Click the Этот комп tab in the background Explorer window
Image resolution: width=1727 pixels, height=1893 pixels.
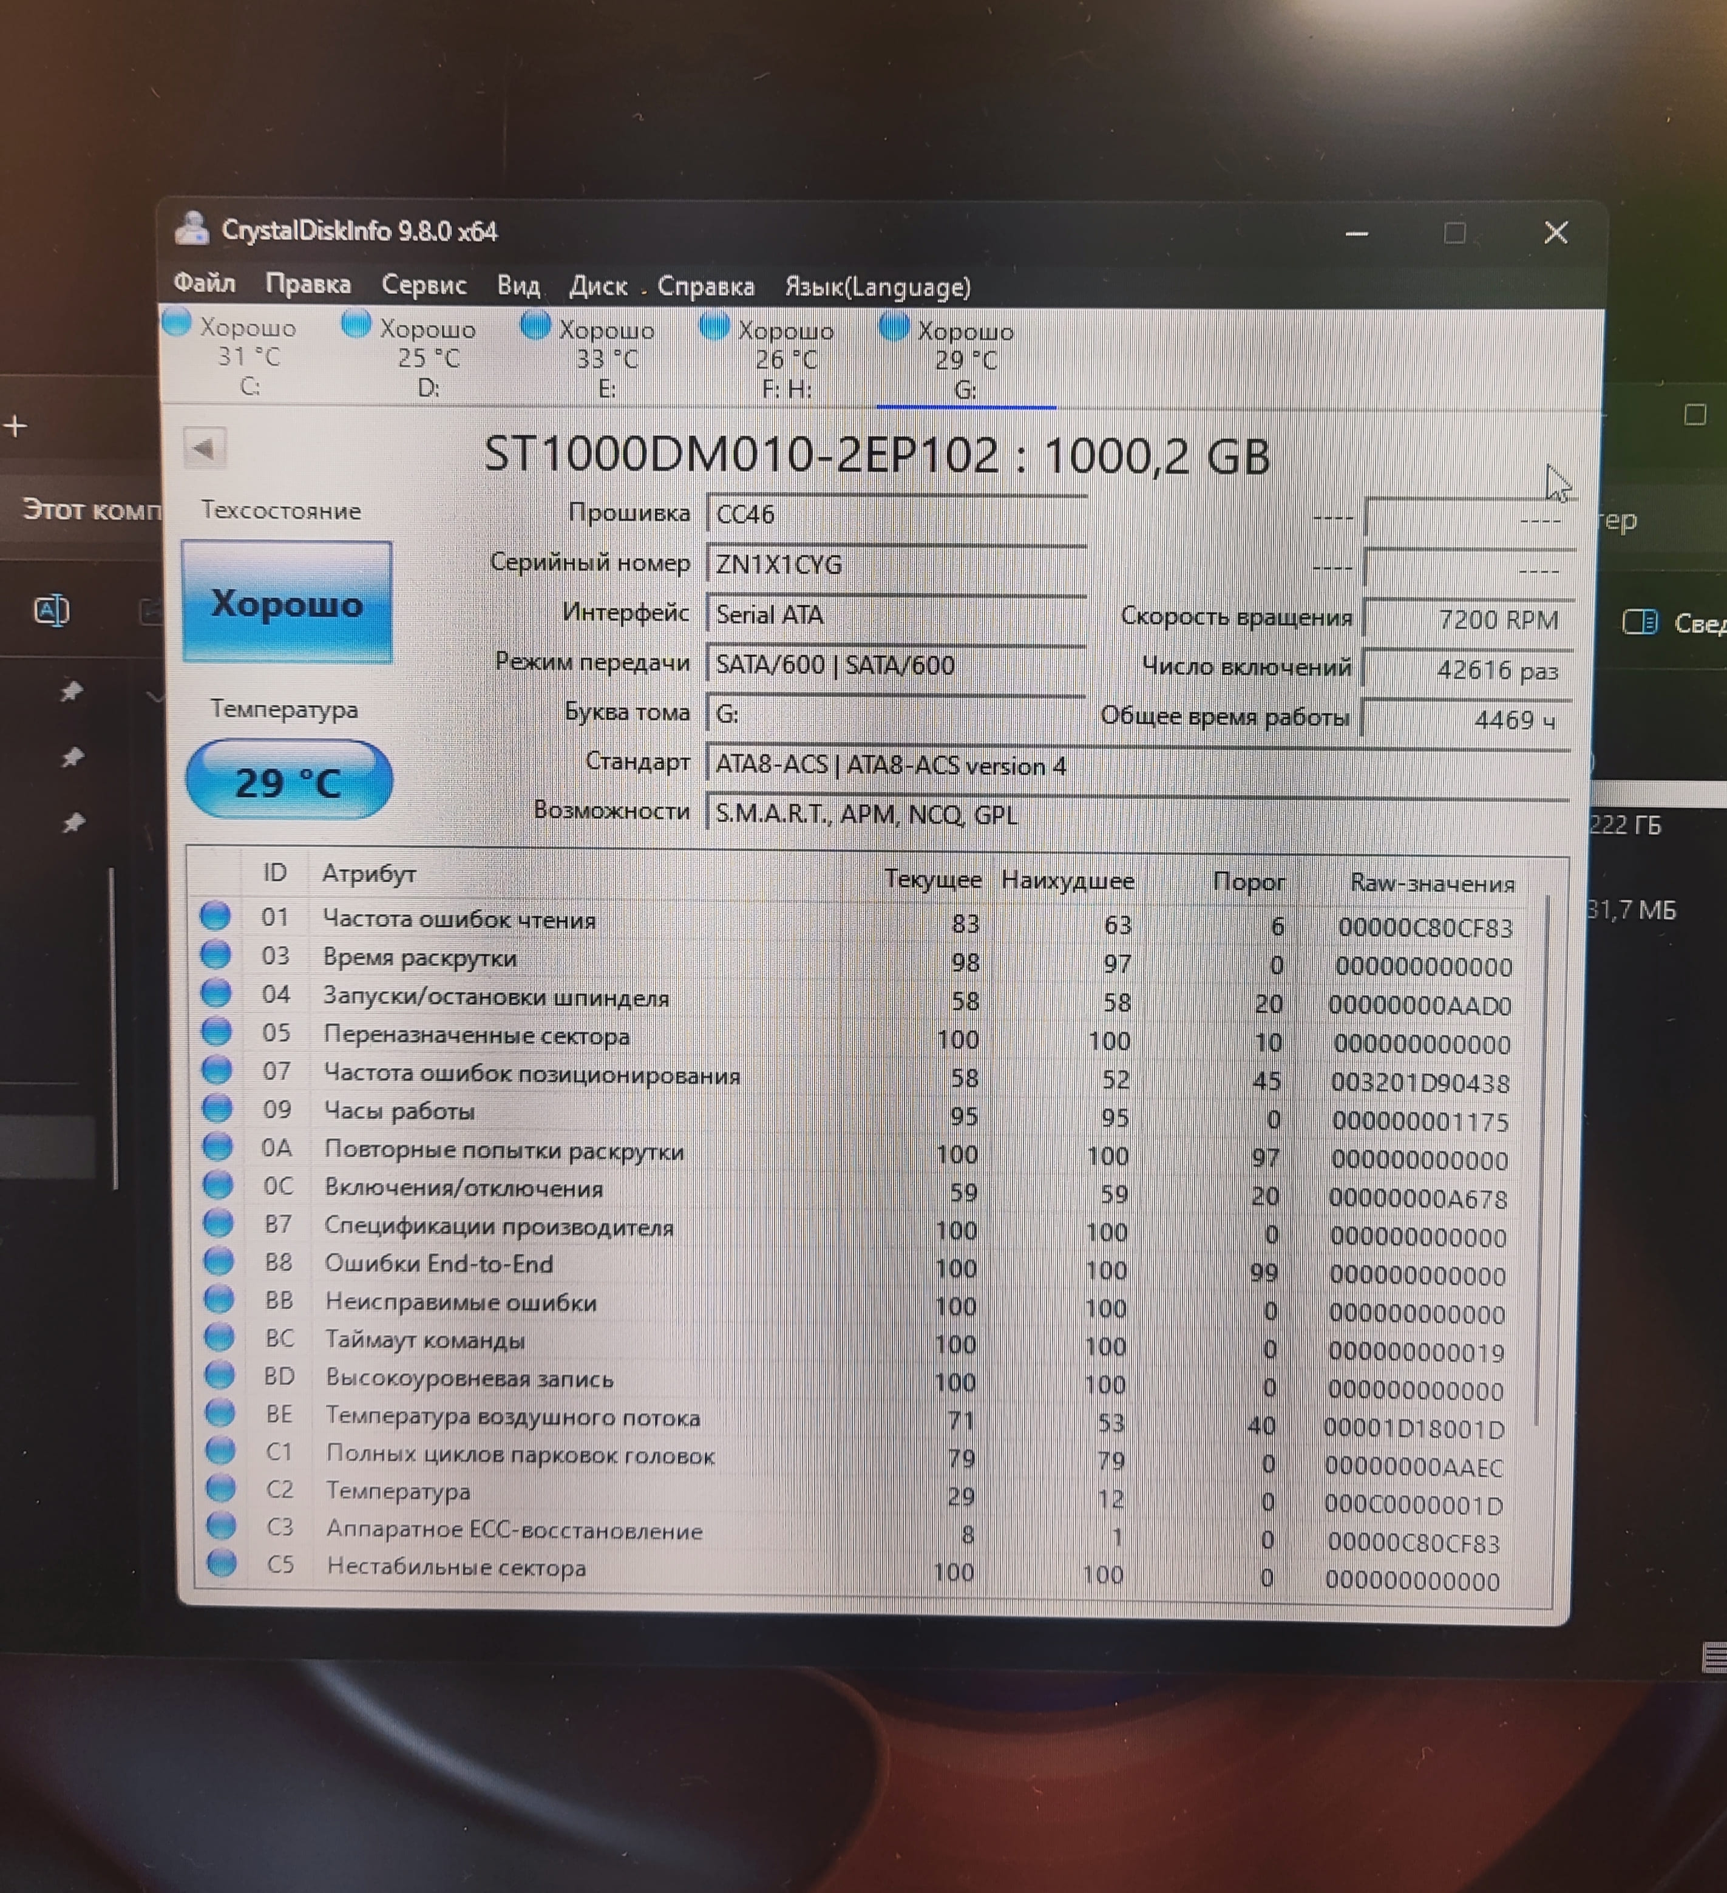(x=91, y=509)
